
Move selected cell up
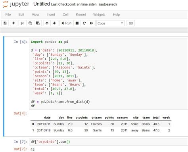[x=47, y=23]
